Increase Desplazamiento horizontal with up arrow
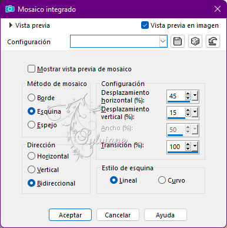 188,94
